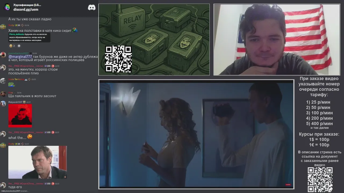The width and height of the screenshot is (344, 193).
Task: Click the UEB tag in the 03:55 message
Action: click(x=47, y=66)
